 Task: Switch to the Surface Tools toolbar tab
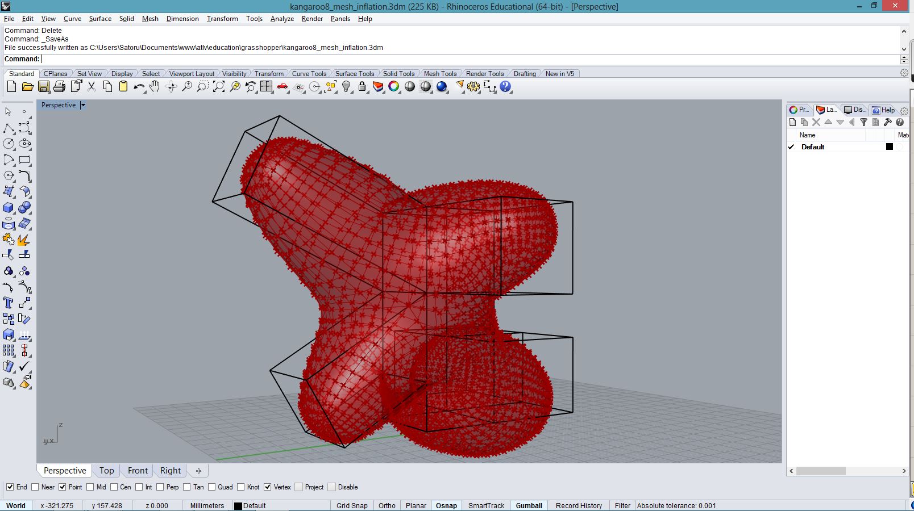coord(354,74)
